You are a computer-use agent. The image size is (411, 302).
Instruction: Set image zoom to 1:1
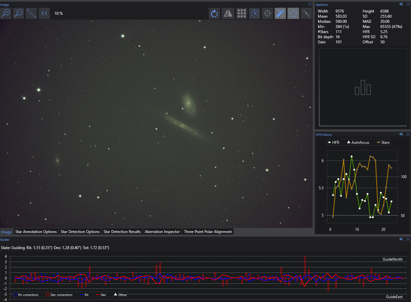click(44, 13)
